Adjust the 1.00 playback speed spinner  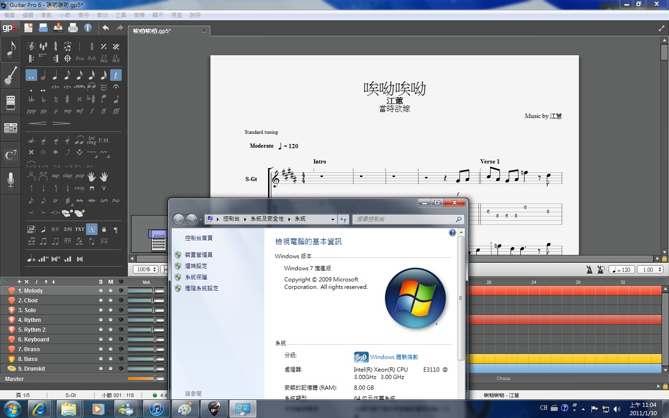click(x=650, y=269)
